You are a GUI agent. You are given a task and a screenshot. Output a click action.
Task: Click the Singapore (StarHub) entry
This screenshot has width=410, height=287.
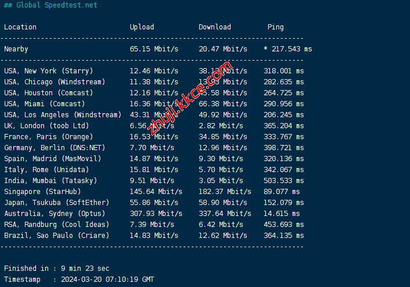pyautogui.click(x=42, y=192)
